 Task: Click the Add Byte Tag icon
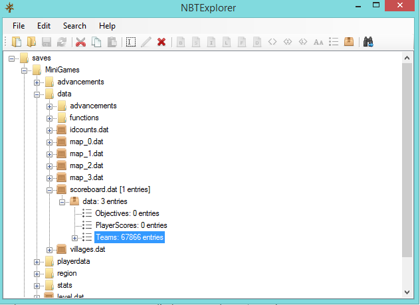point(181,42)
